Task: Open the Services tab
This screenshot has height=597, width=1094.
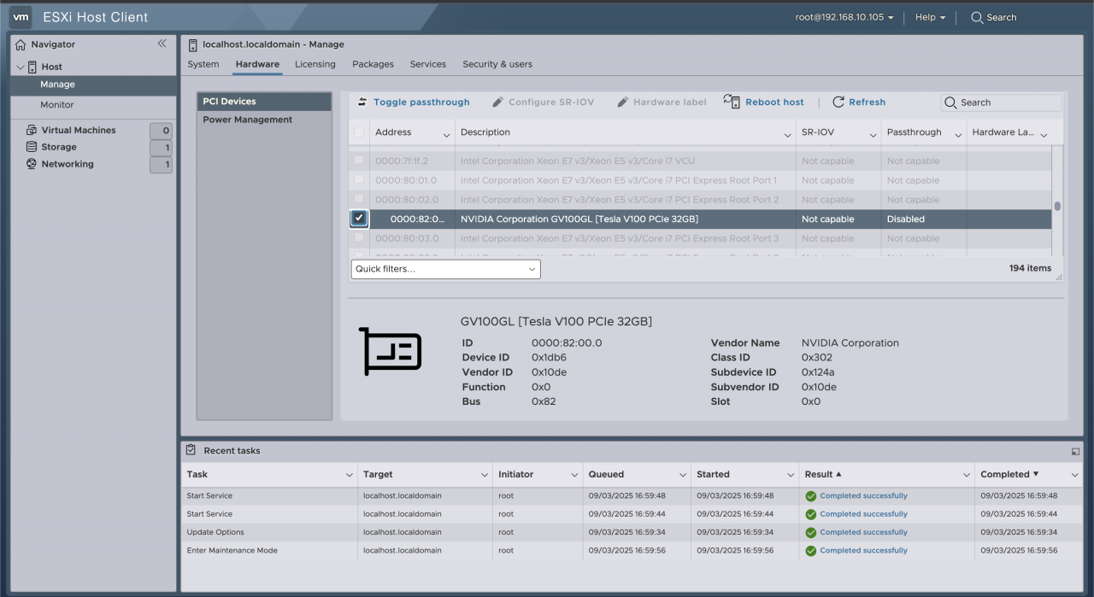Action: [428, 64]
